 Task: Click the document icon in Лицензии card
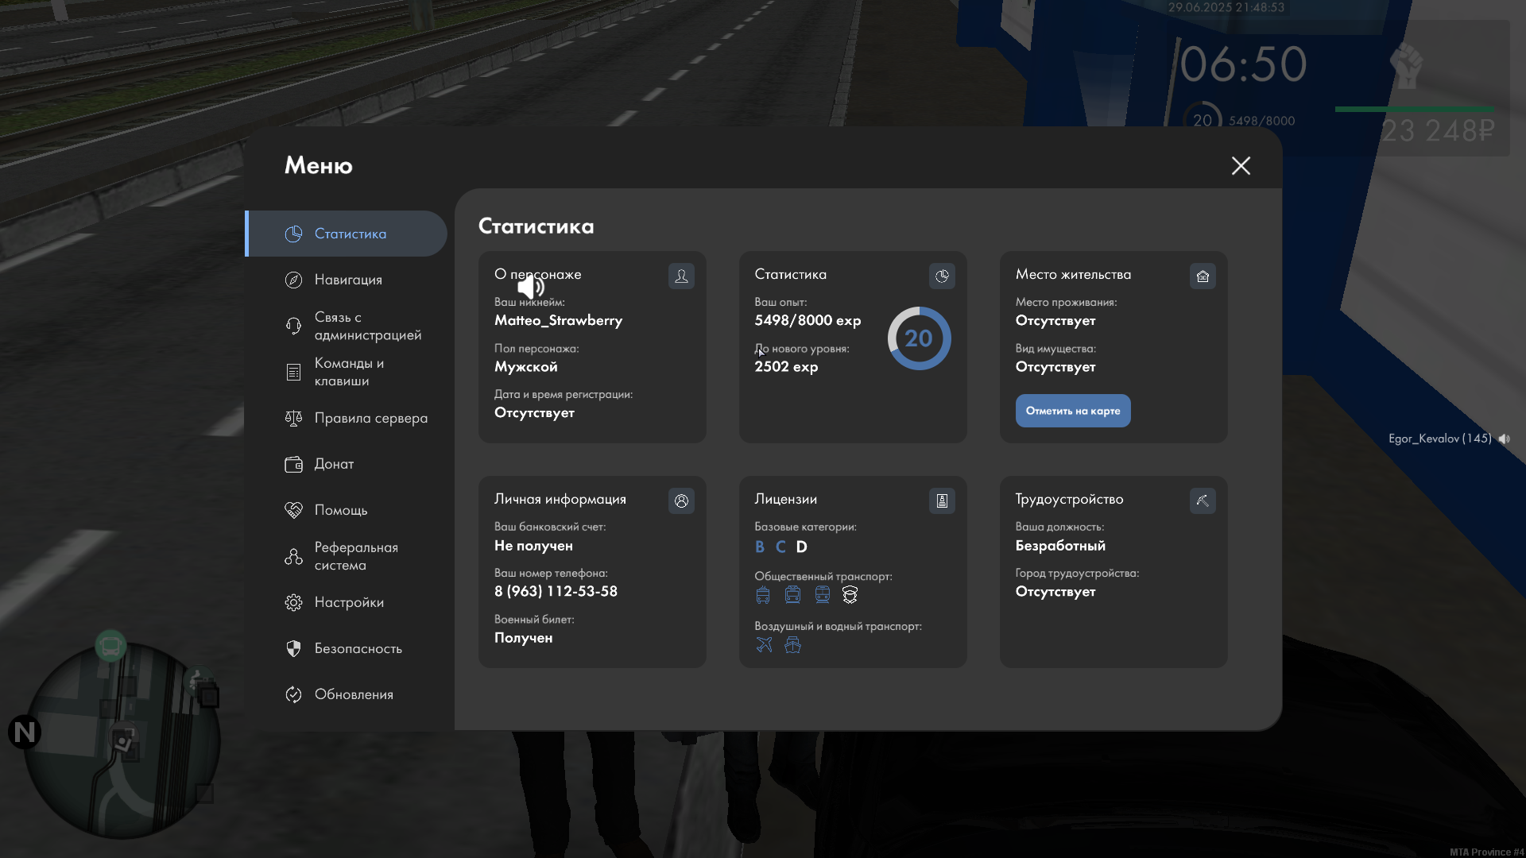pos(942,500)
